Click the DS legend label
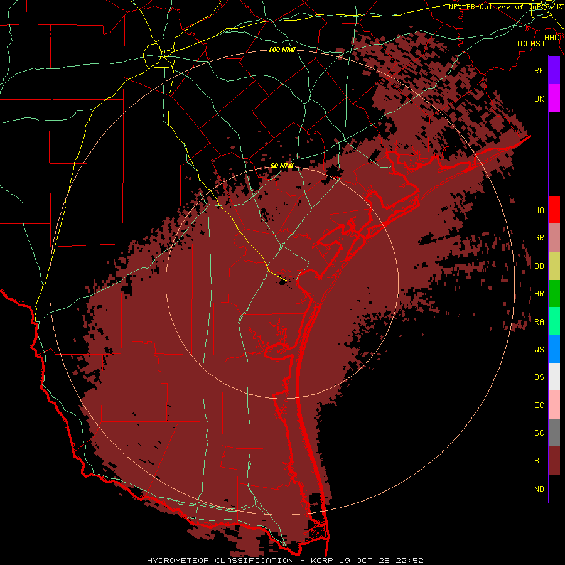 pyautogui.click(x=539, y=377)
